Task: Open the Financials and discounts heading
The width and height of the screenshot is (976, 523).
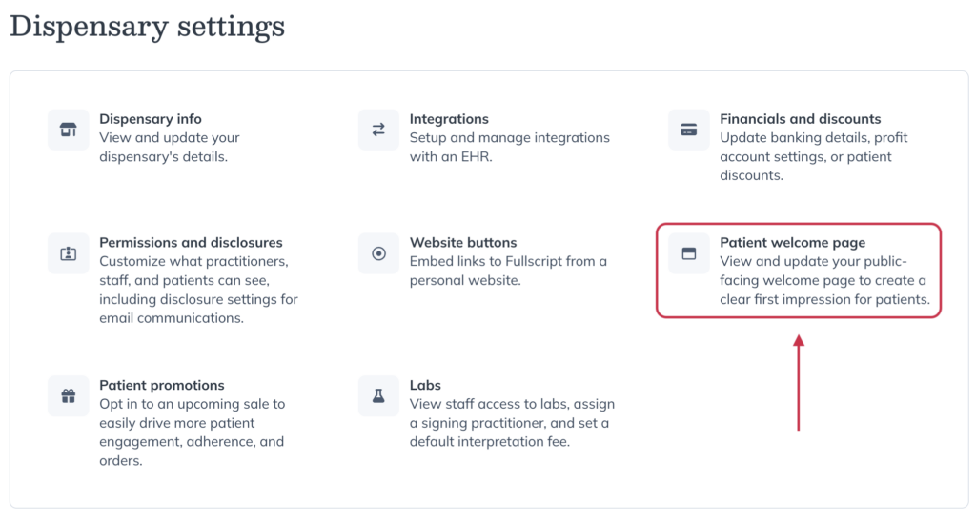Action: coord(800,119)
